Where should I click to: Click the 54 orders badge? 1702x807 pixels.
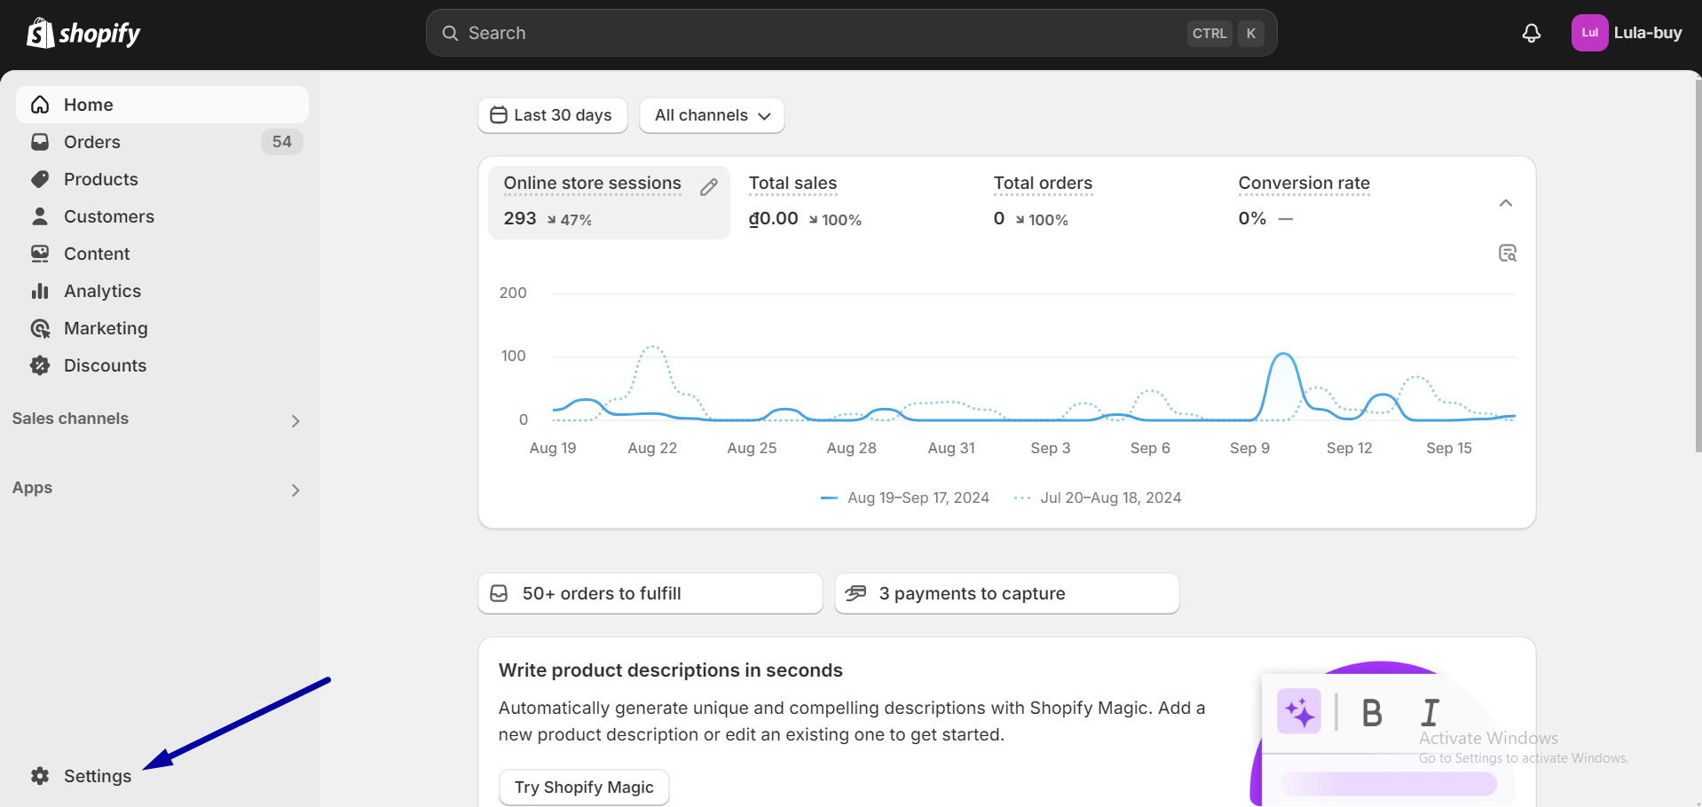point(282,142)
